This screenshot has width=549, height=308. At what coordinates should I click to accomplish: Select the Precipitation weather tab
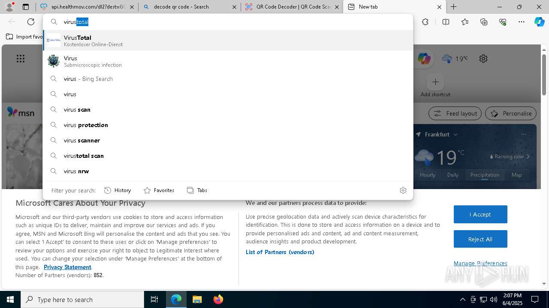click(x=485, y=175)
